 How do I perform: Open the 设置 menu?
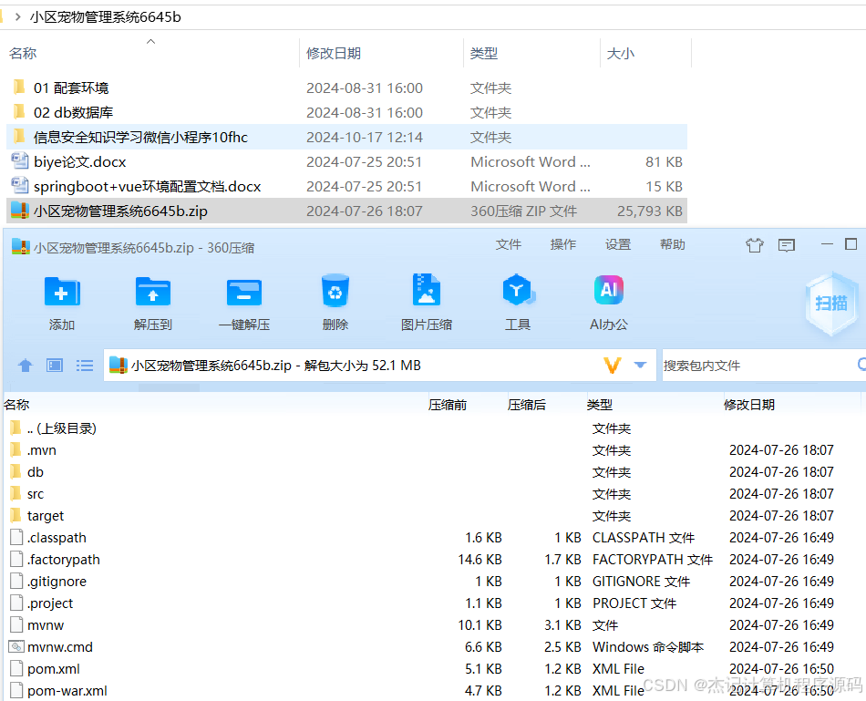click(618, 244)
